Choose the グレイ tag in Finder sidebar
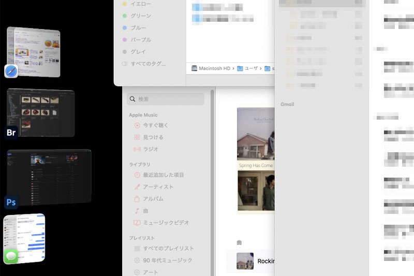 point(134,52)
